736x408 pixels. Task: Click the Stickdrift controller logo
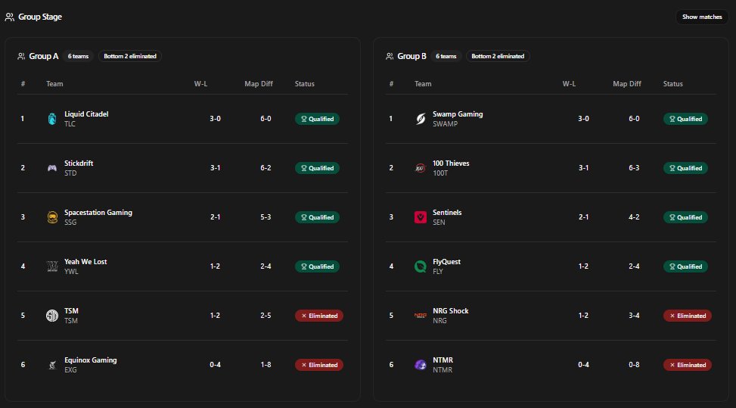coord(52,168)
